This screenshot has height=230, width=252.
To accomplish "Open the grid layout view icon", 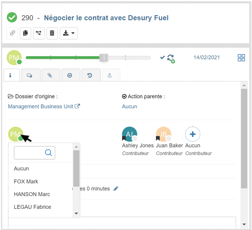I will pos(241,58).
